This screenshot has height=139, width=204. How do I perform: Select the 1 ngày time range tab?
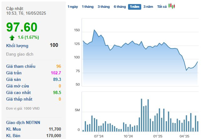[x=72, y=7]
